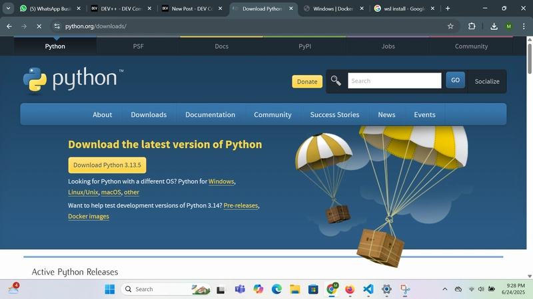The width and height of the screenshot is (533, 299).
Task: Click the Donate button
Action: pyautogui.click(x=307, y=82)
